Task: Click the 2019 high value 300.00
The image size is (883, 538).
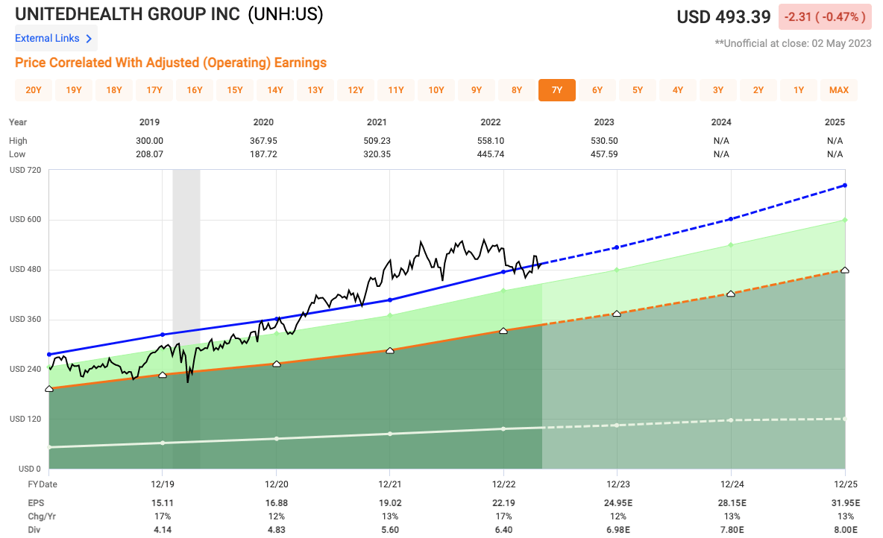Action: point(149,141)
